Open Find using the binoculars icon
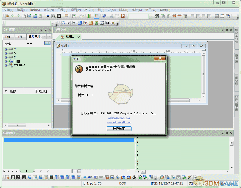241x188 pixels. (x=157, y=16)
